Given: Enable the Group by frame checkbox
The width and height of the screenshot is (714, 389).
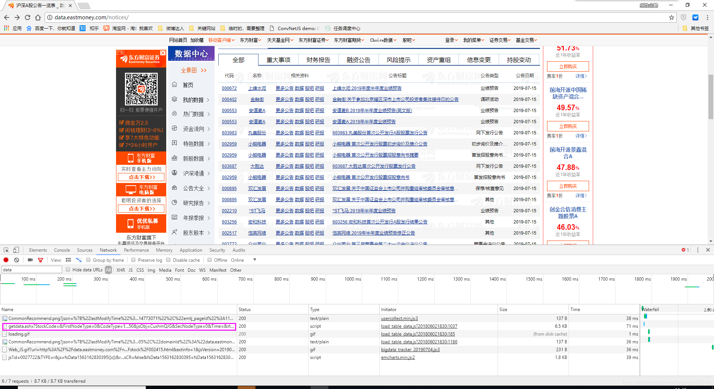Looking at the screenshot, I should [x=89, y=260].
